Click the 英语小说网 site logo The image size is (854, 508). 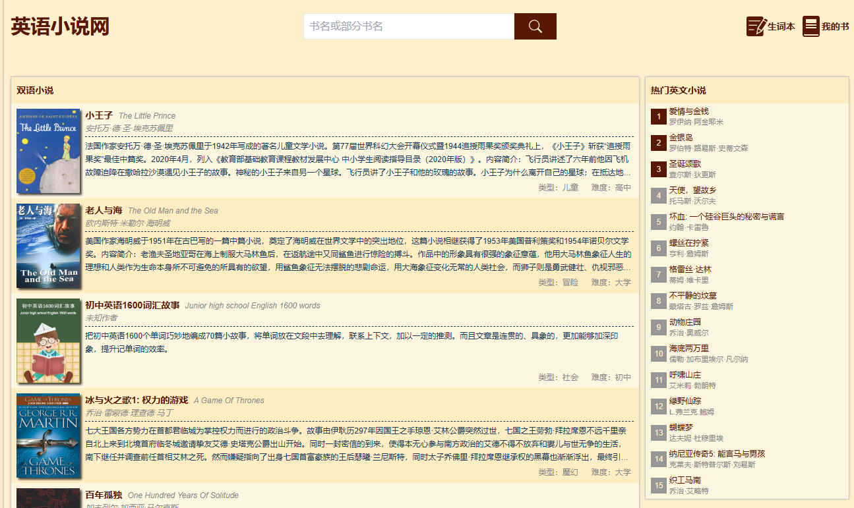pyautogui.click(x=60, y=27)
